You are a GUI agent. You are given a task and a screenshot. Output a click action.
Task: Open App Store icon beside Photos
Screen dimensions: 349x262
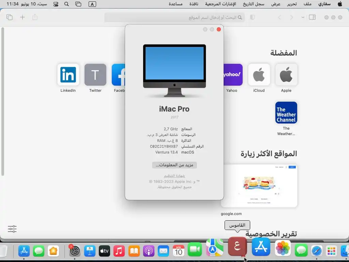coord(261,247)
